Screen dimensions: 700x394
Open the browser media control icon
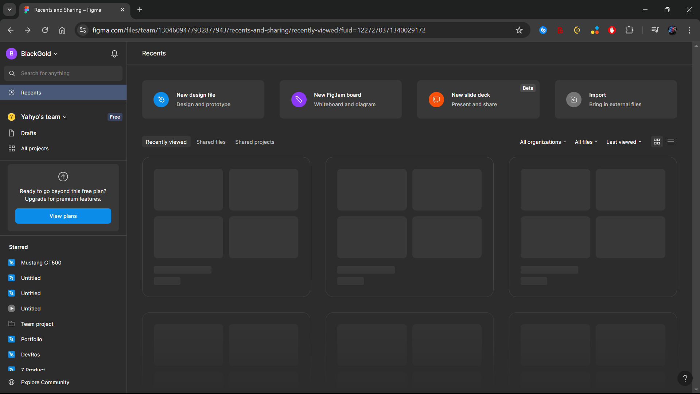[655, 30]
